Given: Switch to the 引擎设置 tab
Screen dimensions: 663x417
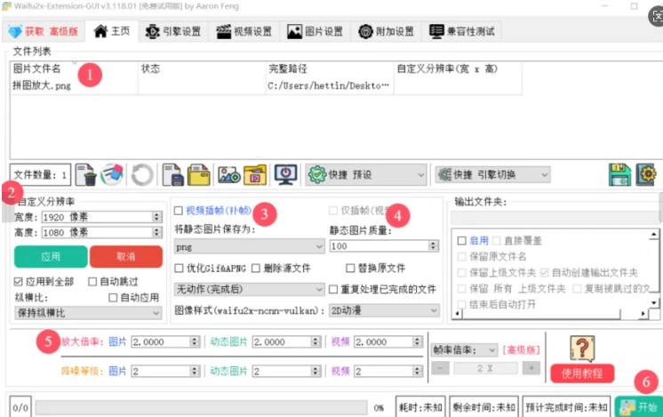Looking at the screenshot, I should (173, 32).
